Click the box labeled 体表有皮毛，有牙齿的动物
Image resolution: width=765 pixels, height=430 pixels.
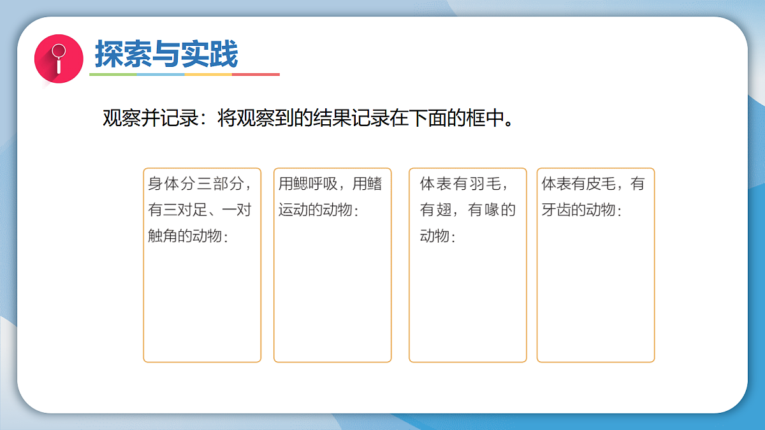(595, 265)
